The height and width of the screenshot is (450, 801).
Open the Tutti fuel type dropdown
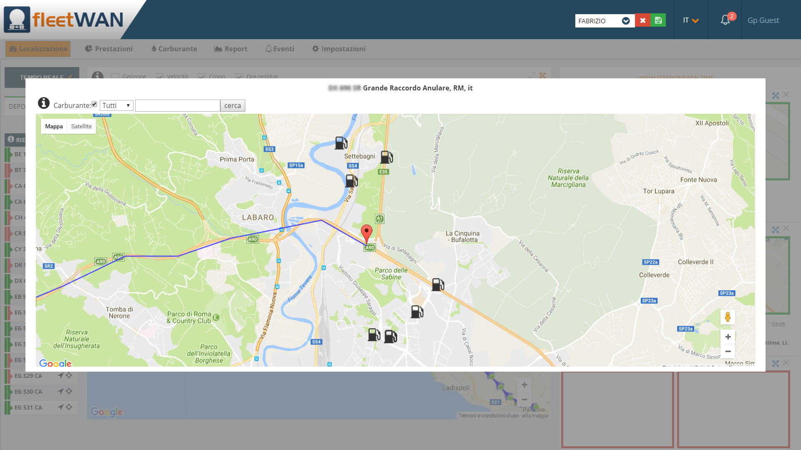pos(116,105)
